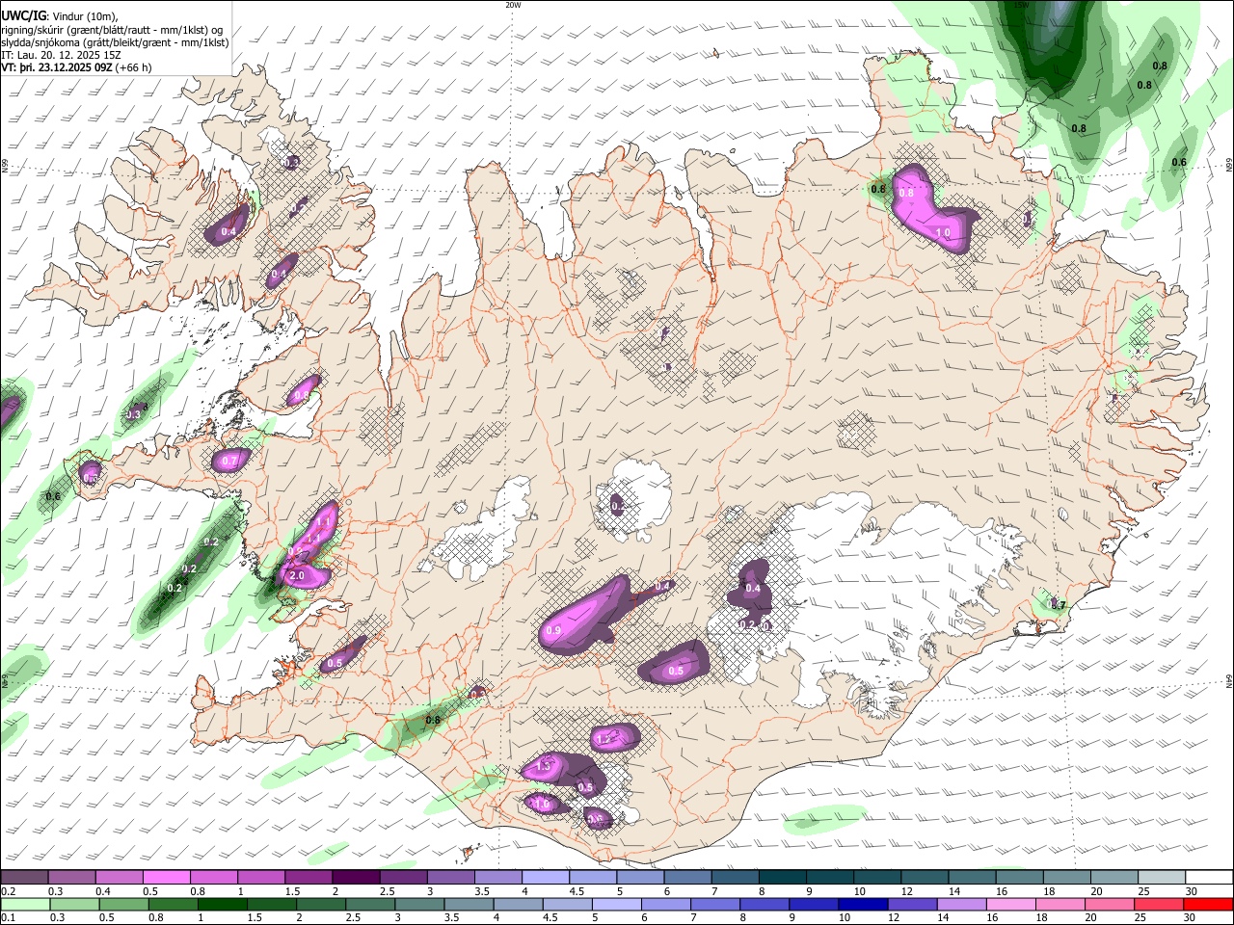The image size is (1234, 925).
Task: Click the '0.9' precipitation value on the map
Action: [553, 630]
